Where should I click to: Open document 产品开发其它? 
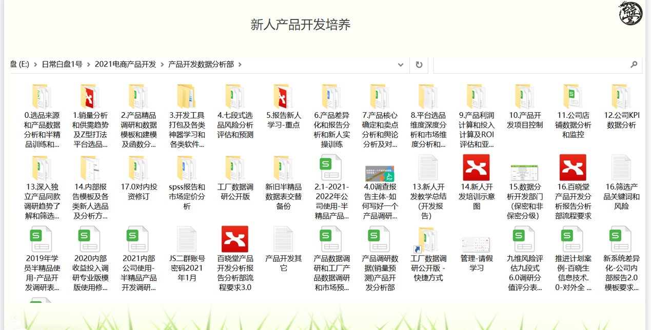click(283, 250)
